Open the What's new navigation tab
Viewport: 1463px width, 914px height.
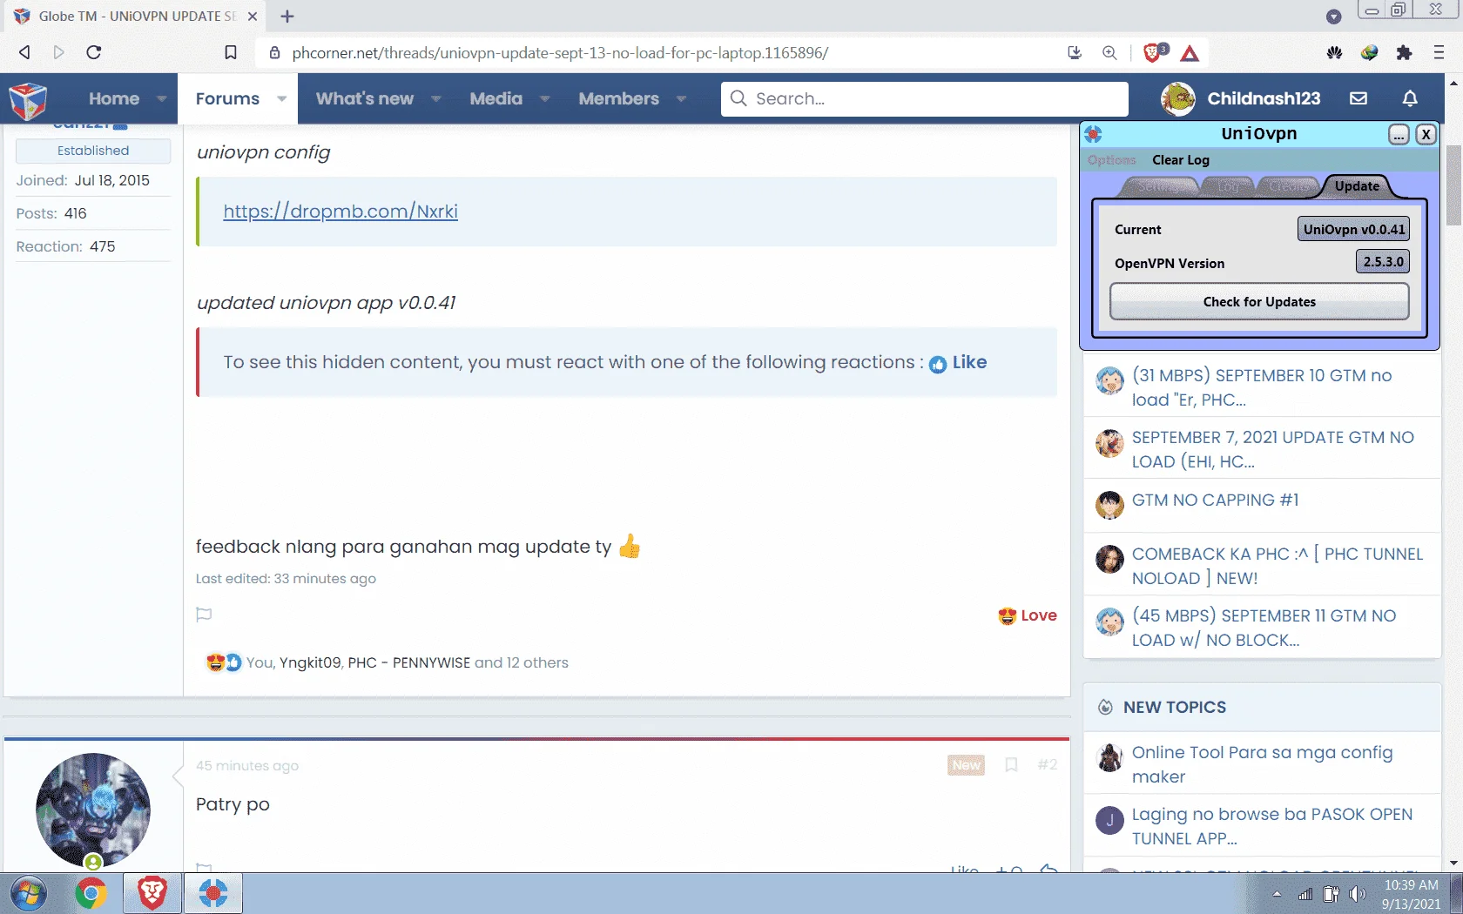(365, 98)
